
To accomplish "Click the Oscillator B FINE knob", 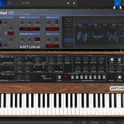I will click(28, 69).
